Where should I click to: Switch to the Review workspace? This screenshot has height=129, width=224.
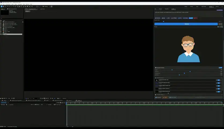(x=192, y=7)
